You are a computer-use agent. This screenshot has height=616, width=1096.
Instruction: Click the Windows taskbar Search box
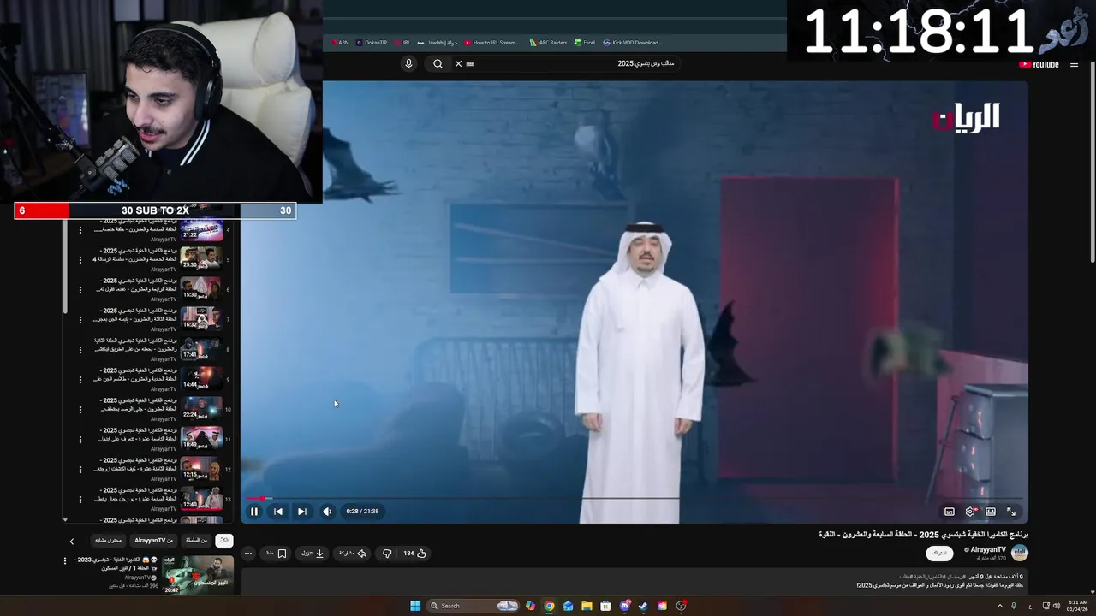[473, 606]
